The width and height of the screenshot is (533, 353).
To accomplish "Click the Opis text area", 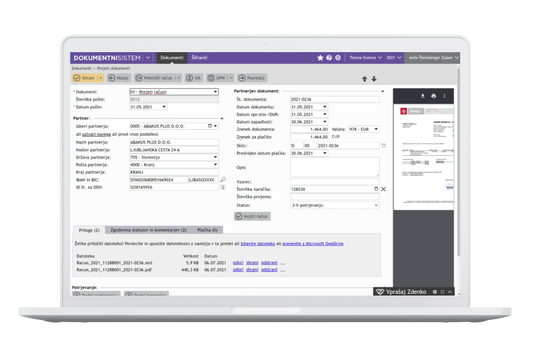I will pos(335,166).
